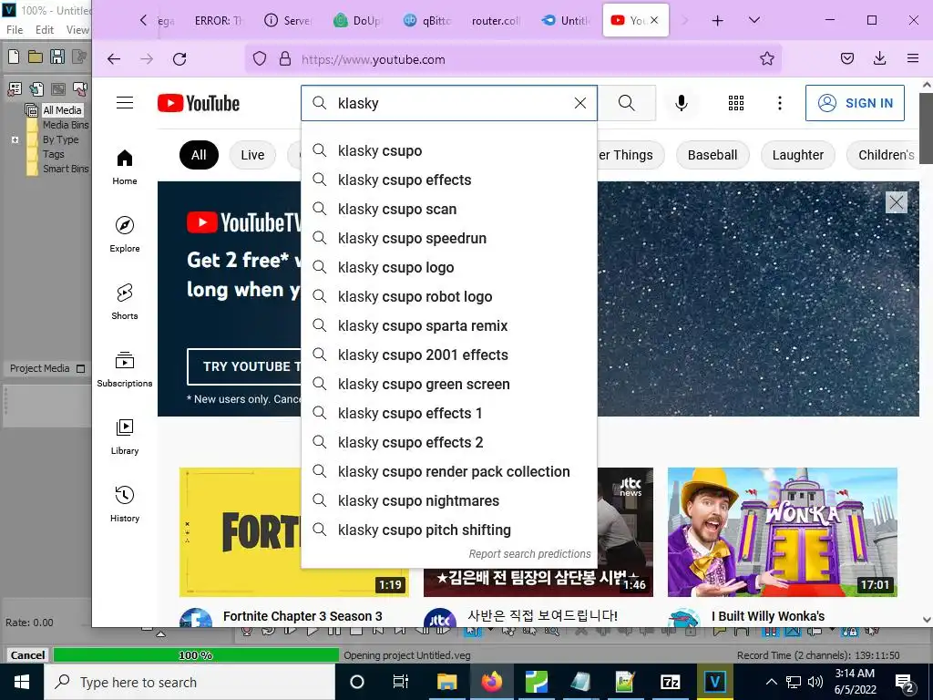The width and height of the screenshot is (933, 700).
Task: Open the Willy Wonka video thumbnail
Action: (x=783, y=531)
